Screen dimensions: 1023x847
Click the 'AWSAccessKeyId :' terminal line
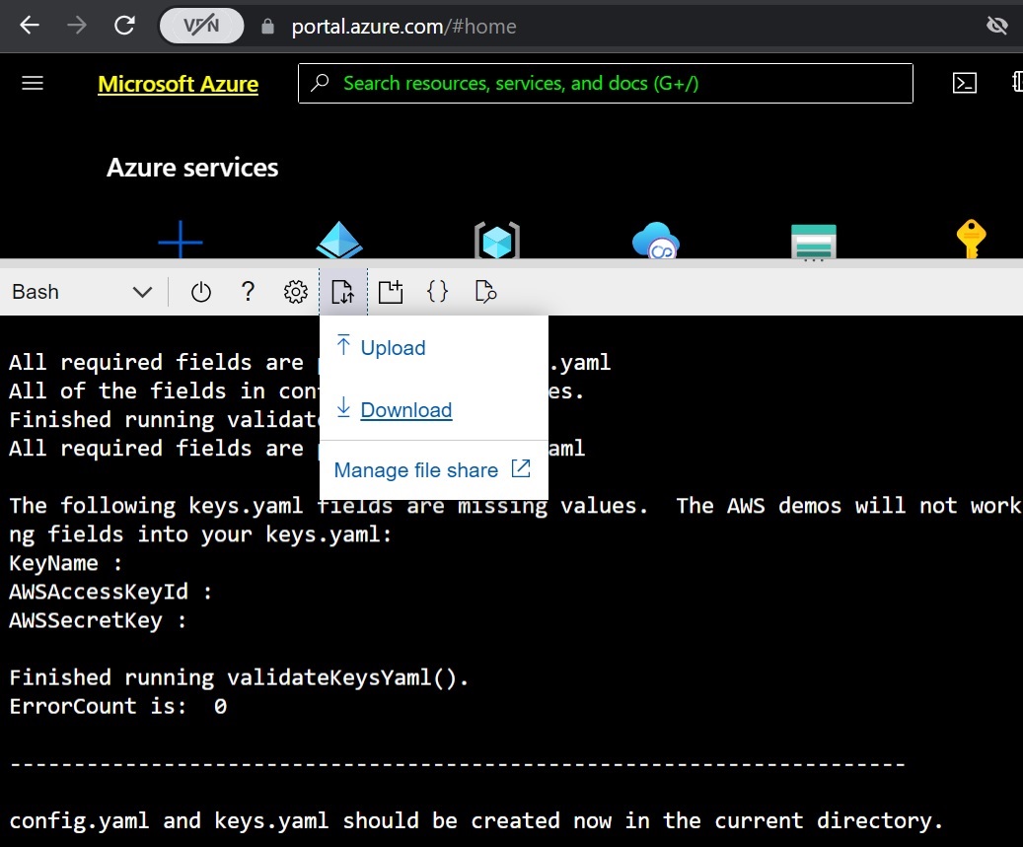110,592
